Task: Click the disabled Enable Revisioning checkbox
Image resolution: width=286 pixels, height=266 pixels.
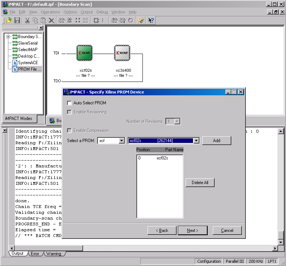Action: [69, 112]
